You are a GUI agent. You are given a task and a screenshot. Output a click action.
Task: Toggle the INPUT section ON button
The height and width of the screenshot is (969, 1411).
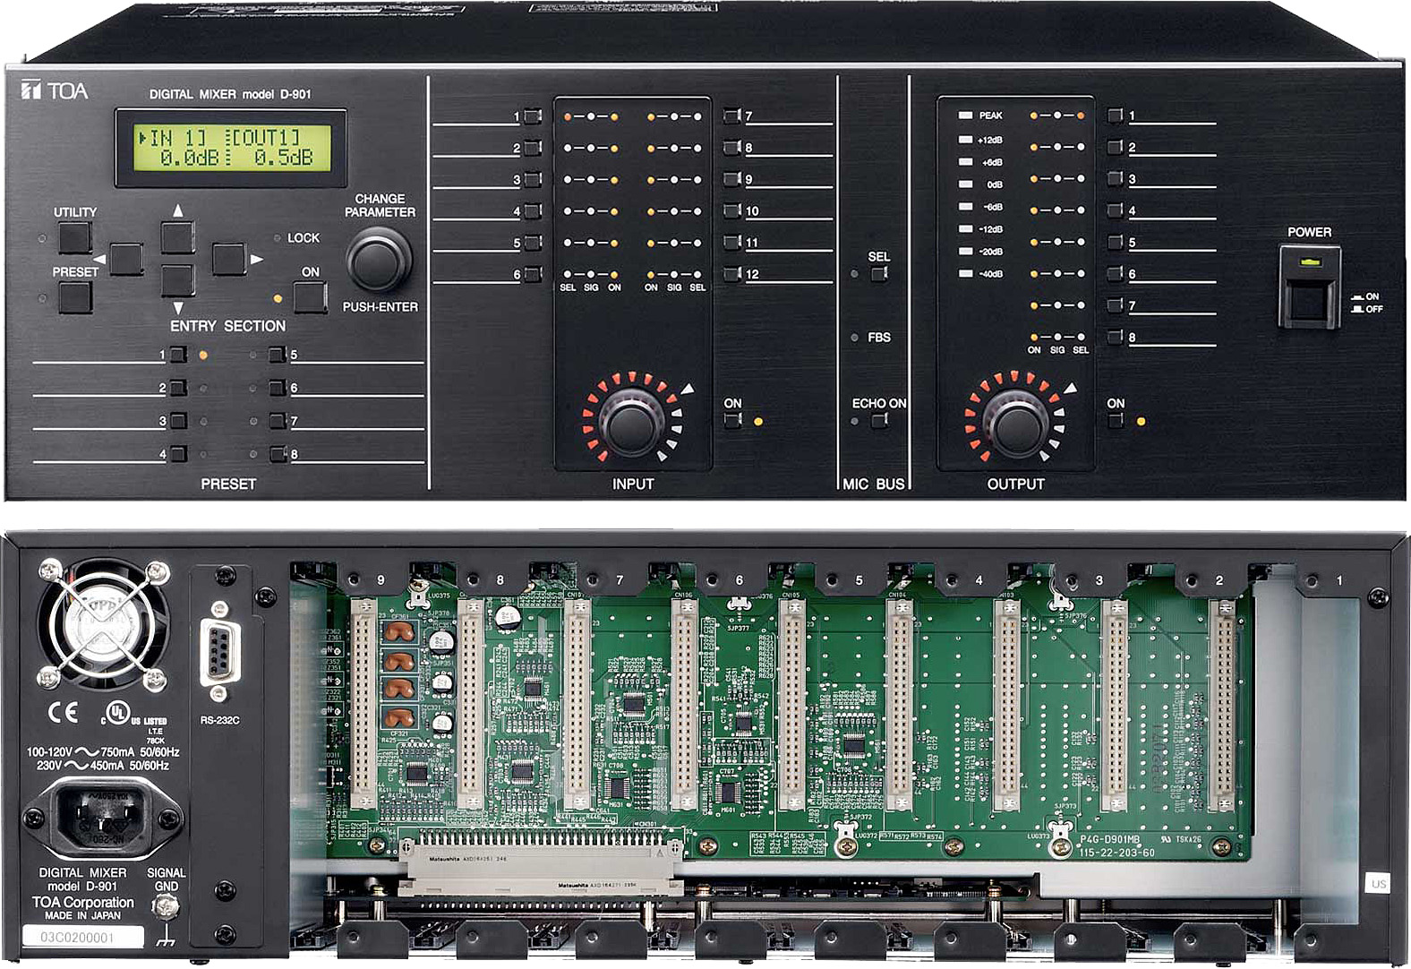[x=733, y=420]
